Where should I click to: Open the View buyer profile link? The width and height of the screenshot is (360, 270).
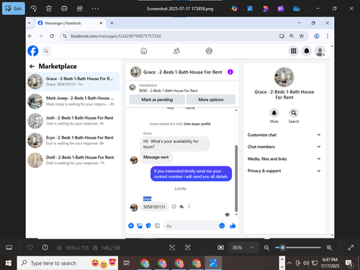(x=197, y=124)
